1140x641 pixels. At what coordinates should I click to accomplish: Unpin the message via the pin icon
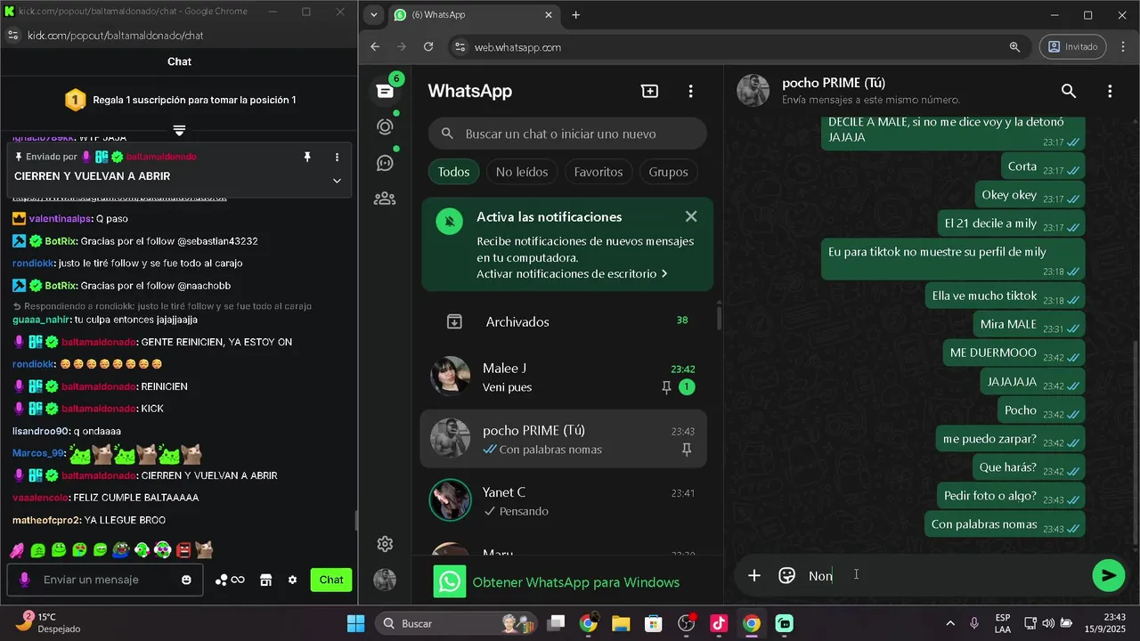click(307, 157)
